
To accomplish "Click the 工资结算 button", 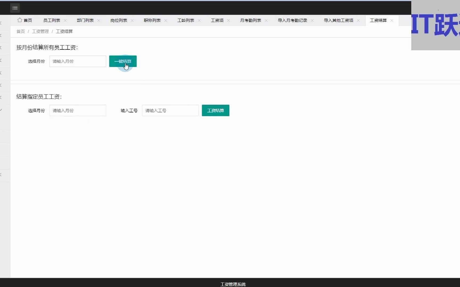I will point(215,110).
